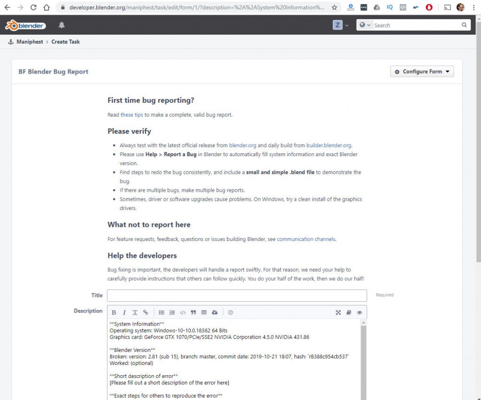The image size is (481, 400).
Task: Click the notifications bell icon
Action: (62, 25)
